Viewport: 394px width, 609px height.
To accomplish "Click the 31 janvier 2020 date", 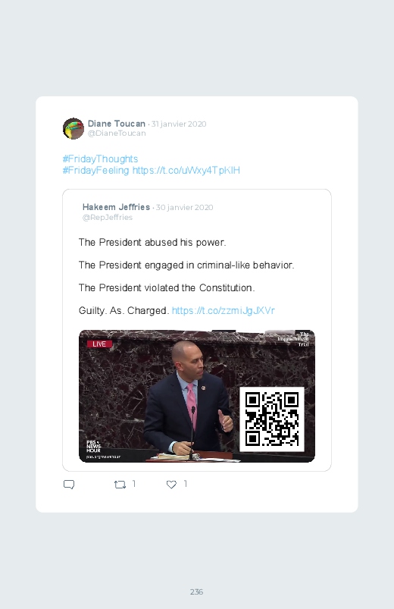I will (179, 124).
